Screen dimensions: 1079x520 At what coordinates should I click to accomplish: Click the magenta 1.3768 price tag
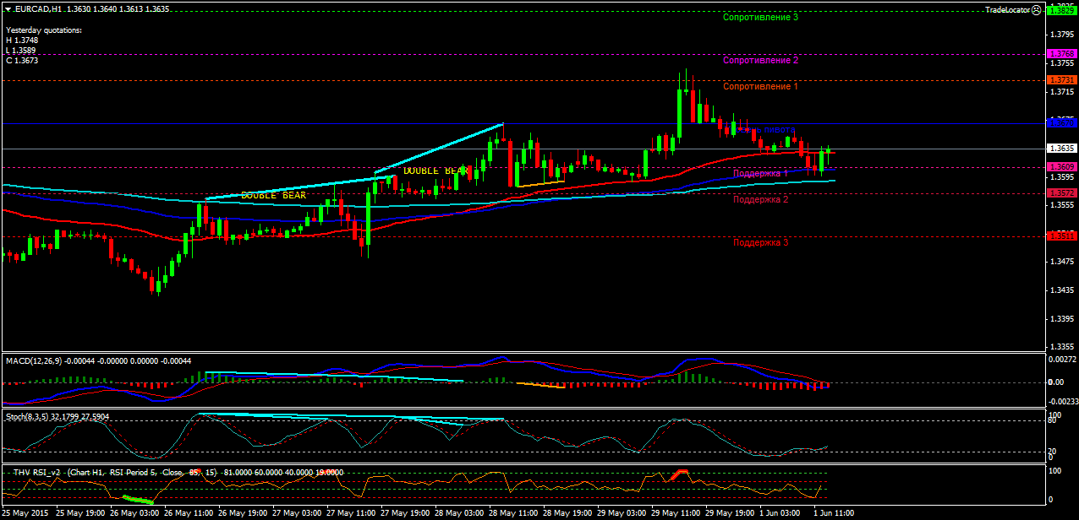[1062, 54]
